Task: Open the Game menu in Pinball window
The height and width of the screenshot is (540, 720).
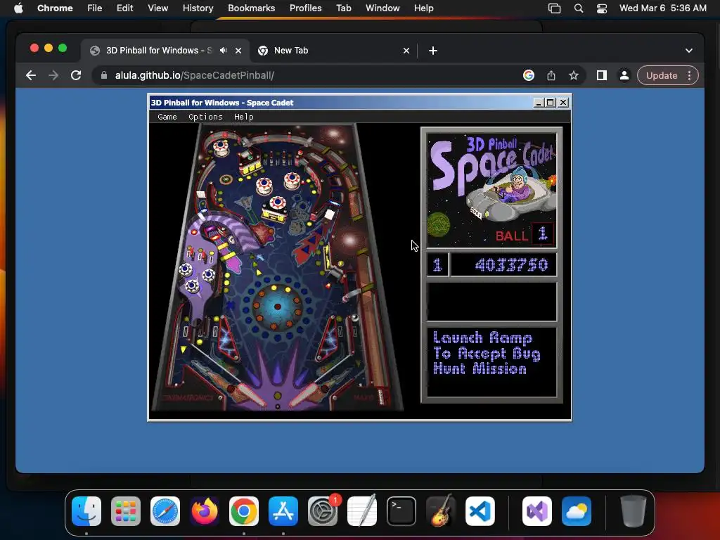Action: point(167,117)
